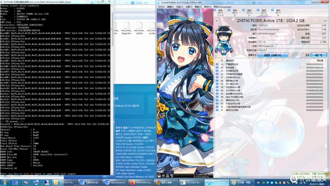Click the interface field USB (NVM Express)
The height and width of the screenshot is (186, 330).
click(x=273, y=34)
